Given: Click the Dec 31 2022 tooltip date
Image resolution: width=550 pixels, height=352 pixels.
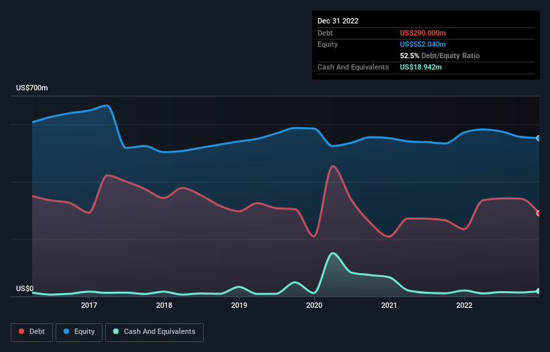Looking at the screenshot, I should pyautogui.click(x=338, y=21).
